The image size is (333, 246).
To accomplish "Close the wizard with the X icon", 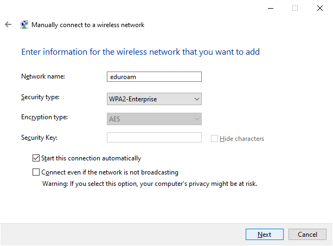I will [320, 8].
